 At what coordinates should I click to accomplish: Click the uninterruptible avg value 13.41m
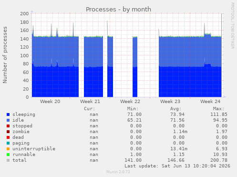pos(179,149)
